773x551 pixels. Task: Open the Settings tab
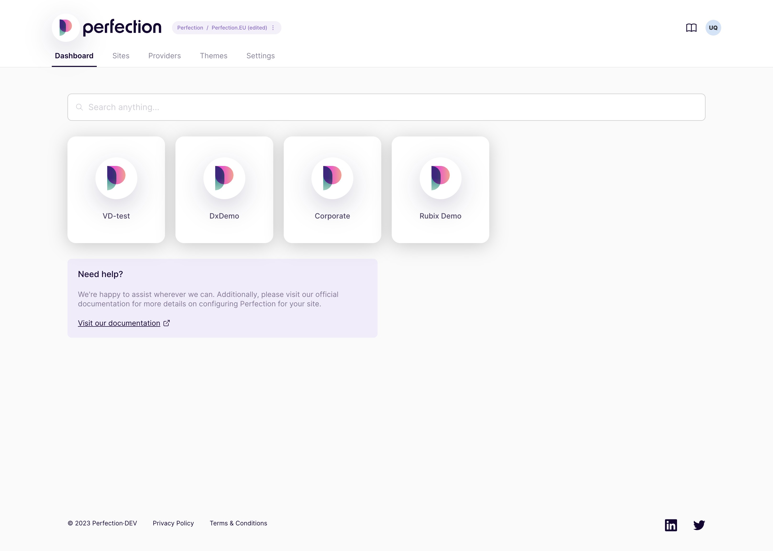(x=260, y=56)
